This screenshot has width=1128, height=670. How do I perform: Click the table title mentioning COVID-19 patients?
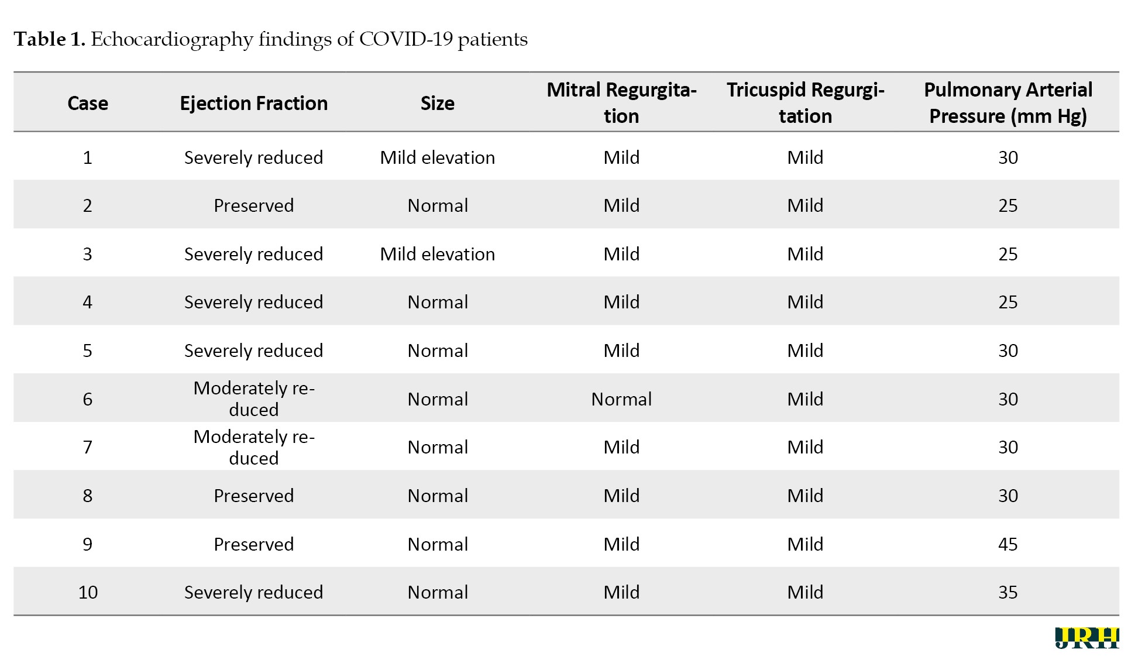[270, 39]
